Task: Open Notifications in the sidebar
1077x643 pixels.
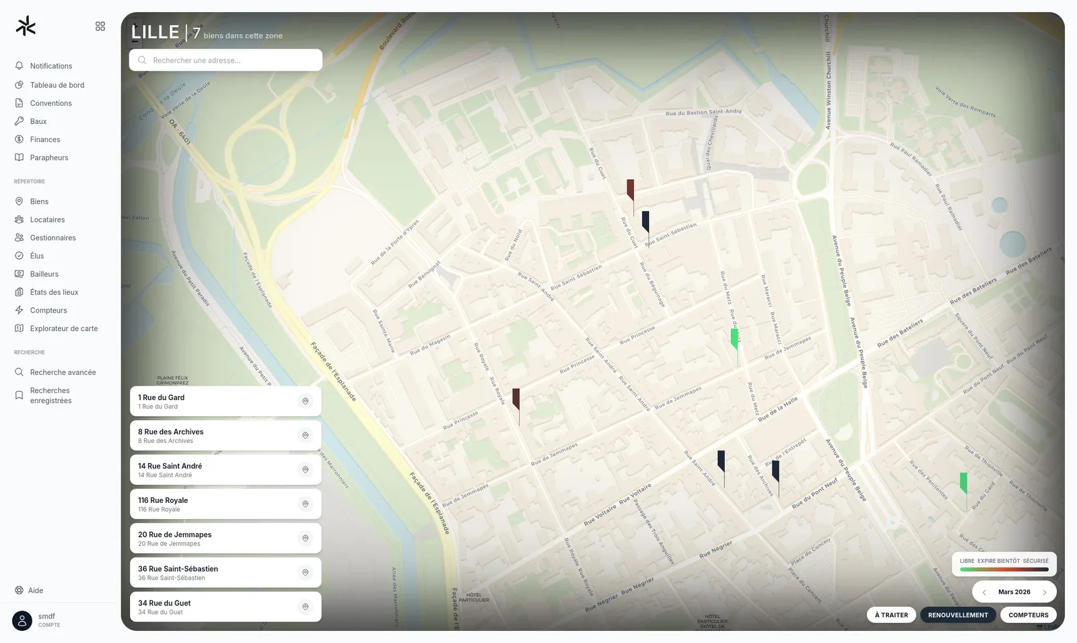Action: (51, 66)
